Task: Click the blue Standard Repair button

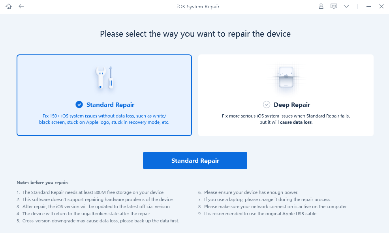Action: (195, 160)
